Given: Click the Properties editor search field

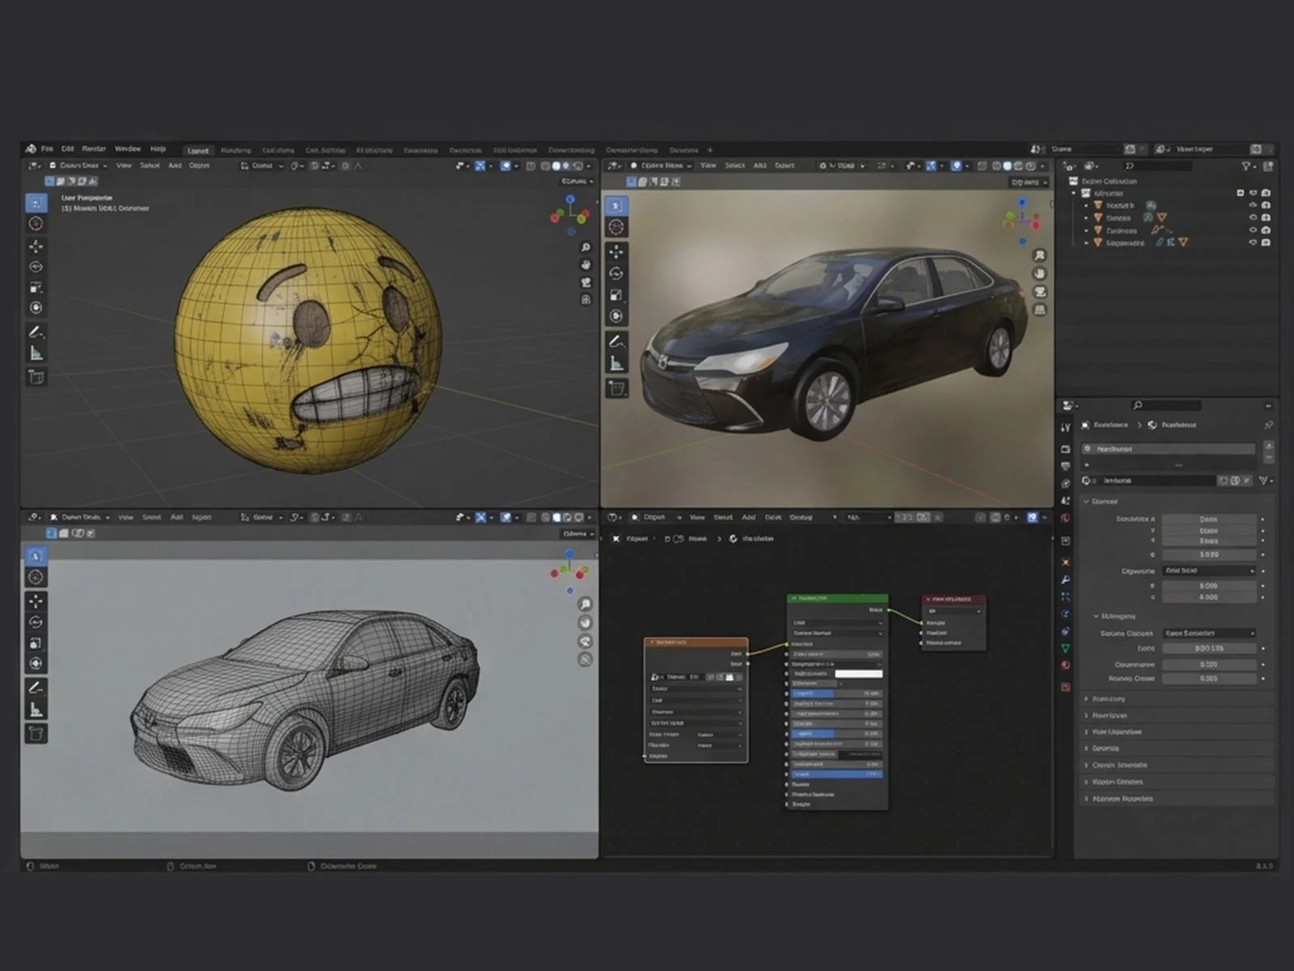Looking at the screenshot, I should (1165, 405).
